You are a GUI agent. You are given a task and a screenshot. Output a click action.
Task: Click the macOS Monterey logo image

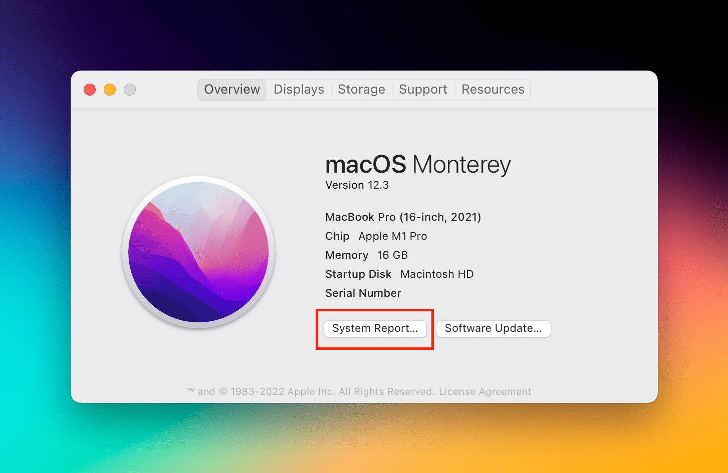(198, 252)
